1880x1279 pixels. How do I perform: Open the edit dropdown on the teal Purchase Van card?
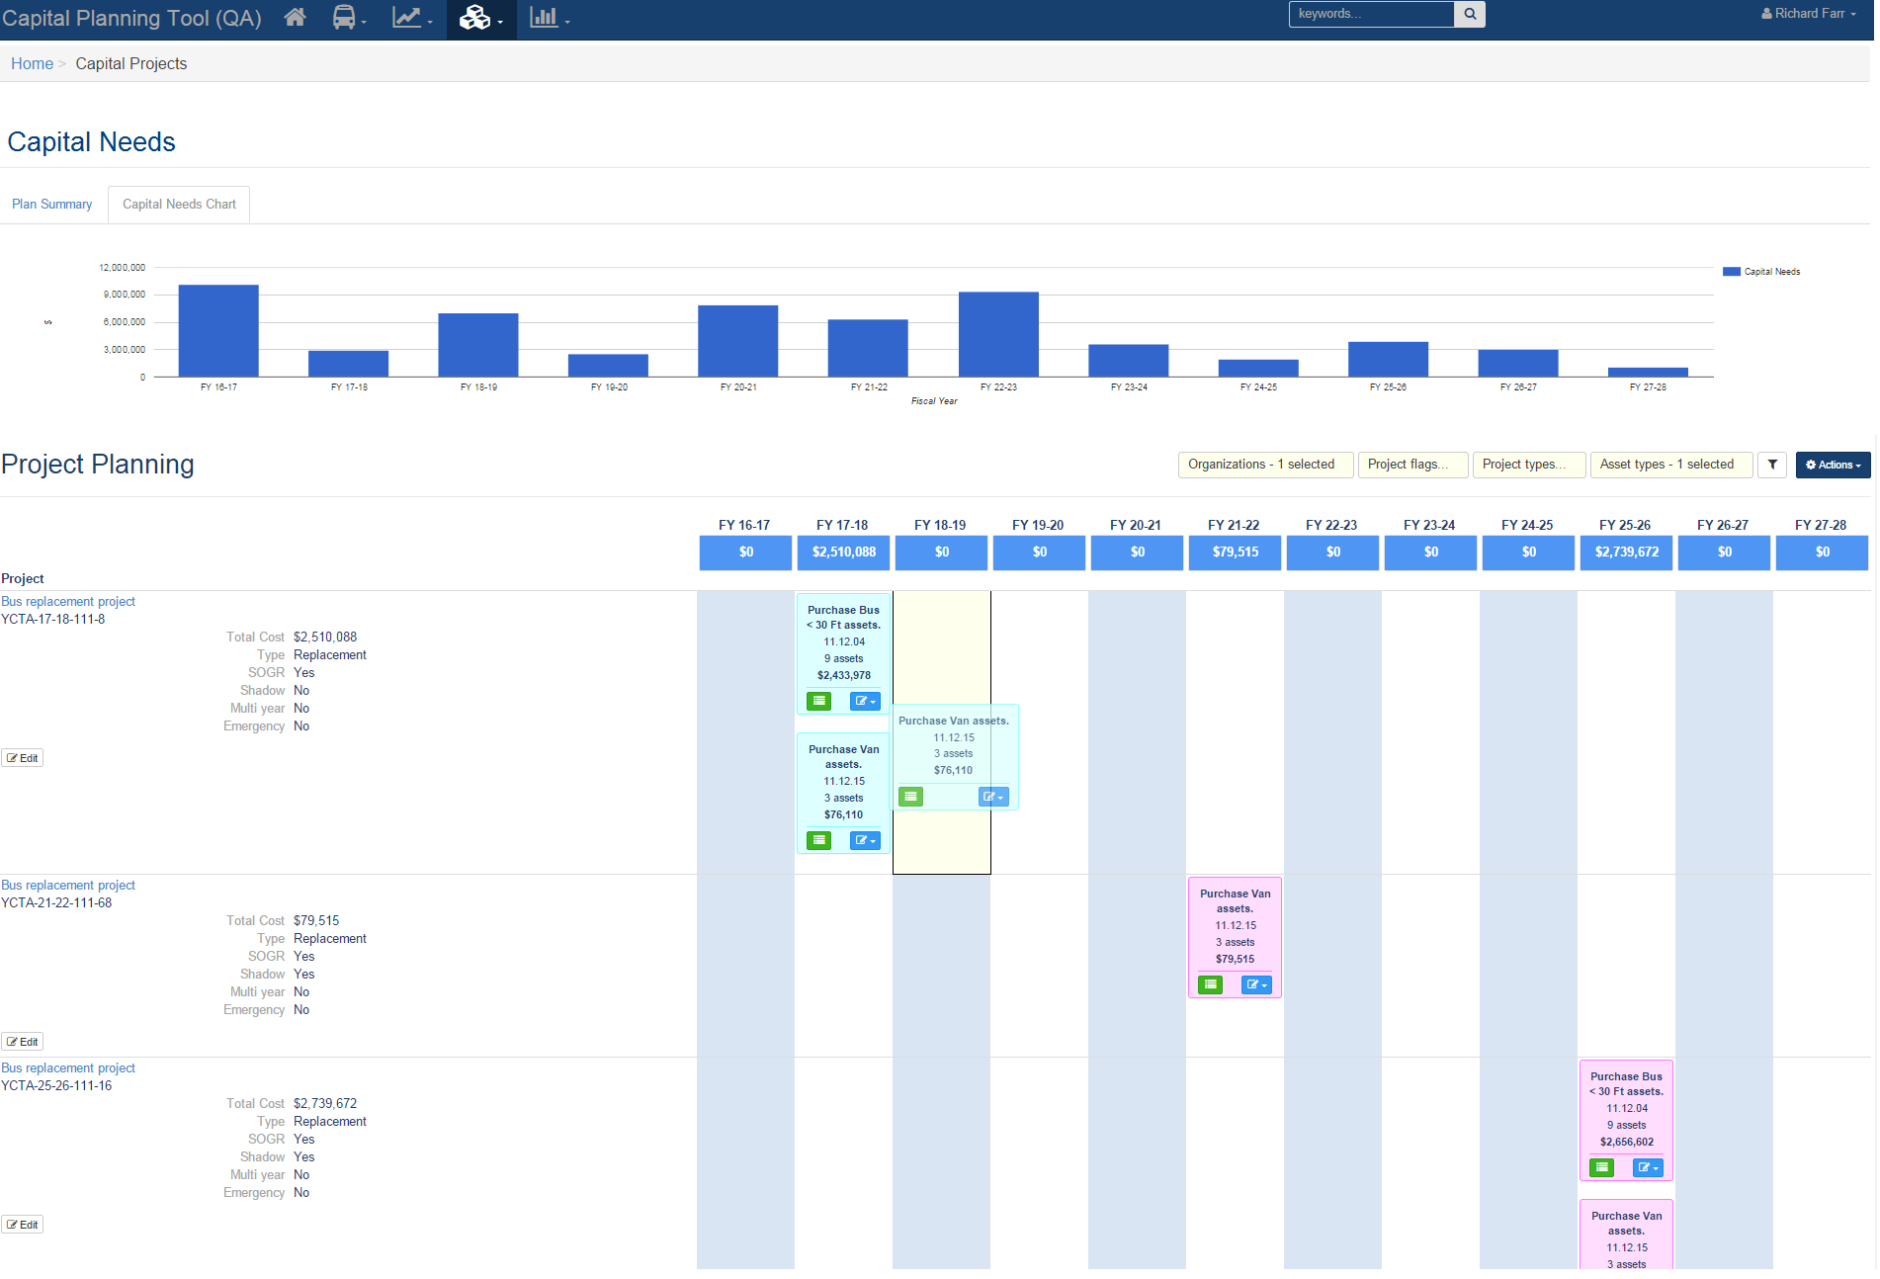[x=993, y=796]
